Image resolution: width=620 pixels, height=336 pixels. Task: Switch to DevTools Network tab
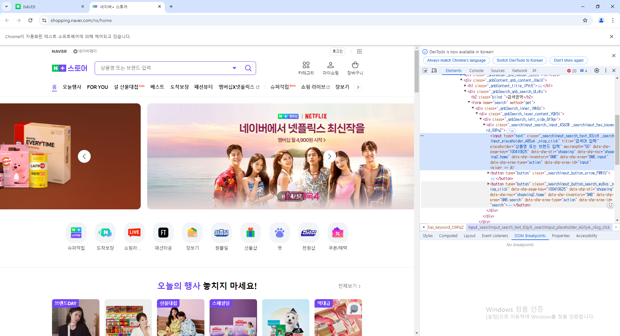[520, 71]
